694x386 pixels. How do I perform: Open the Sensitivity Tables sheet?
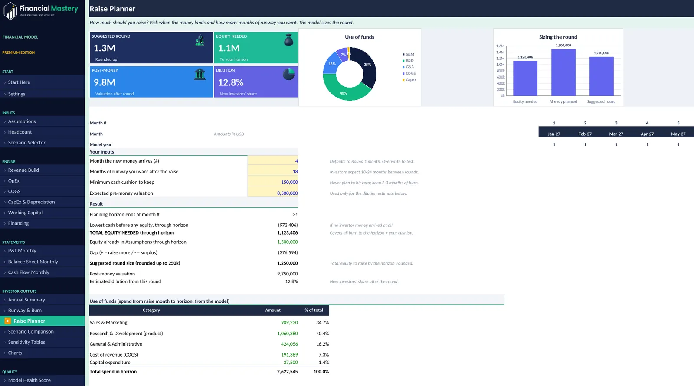point(42,342)
